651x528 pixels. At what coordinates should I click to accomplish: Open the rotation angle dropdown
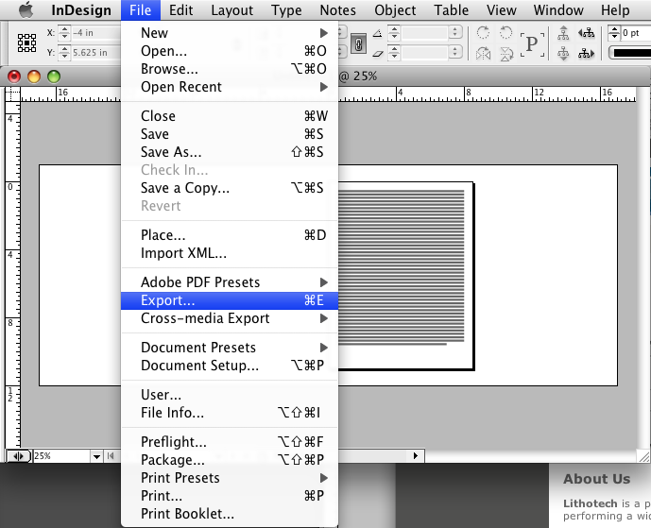[x=455, y=32]
